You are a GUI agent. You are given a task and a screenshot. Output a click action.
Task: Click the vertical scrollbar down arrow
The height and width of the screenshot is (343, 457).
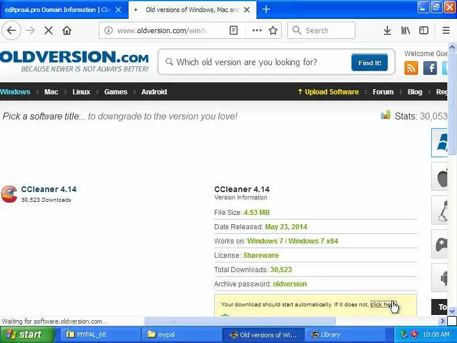click(x=452, y=312)
